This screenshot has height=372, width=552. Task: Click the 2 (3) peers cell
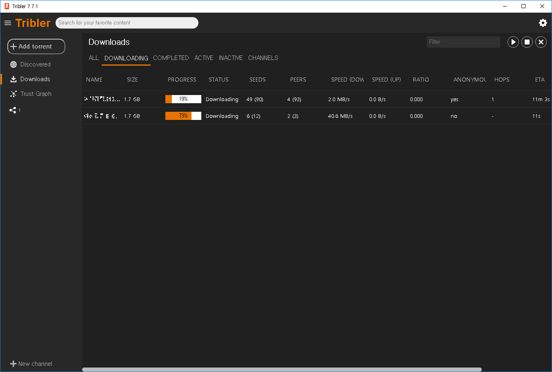tap(293, 116)
